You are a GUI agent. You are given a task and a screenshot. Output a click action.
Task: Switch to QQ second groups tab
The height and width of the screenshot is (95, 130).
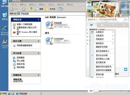pyautogui.click(x=102, y=25)
